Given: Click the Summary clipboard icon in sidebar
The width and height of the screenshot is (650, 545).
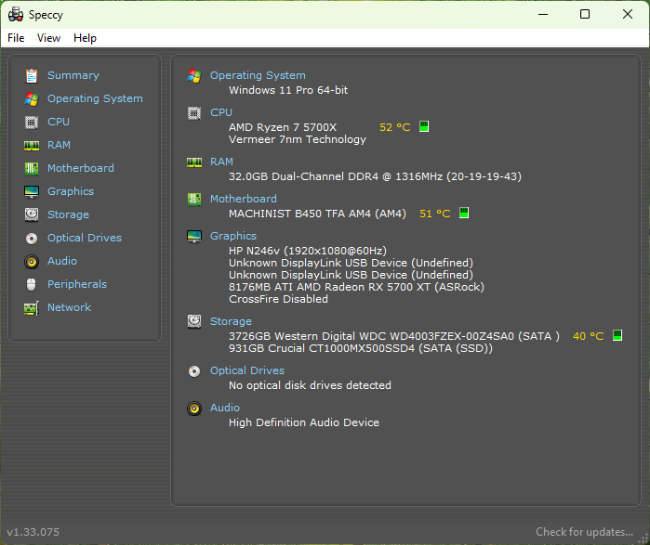Looking at the screenshot, I should click(x=32, y=76).
